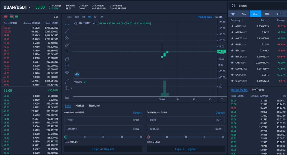Select the 1H chart interval

pyautogui.click(x=84, y=17)
